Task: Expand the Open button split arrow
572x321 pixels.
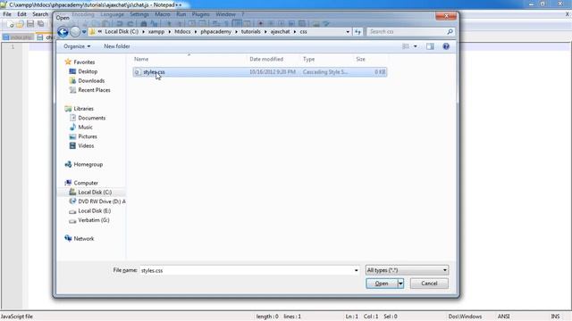Action: (x=400, y=284)
